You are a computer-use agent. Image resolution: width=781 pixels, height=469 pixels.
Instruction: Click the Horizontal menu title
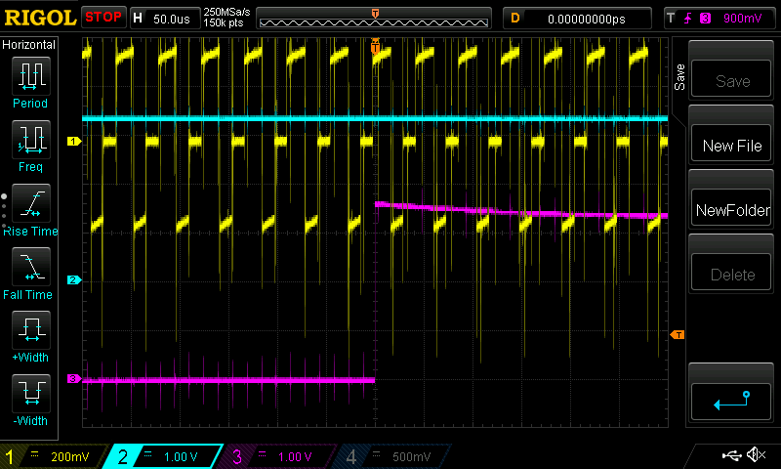point(28,45)
